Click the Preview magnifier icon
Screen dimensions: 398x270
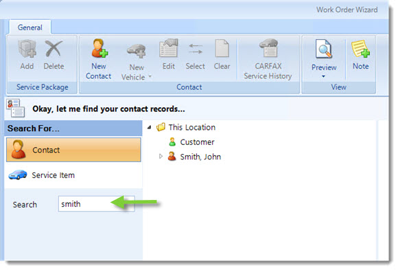click(x=324, y=49)
